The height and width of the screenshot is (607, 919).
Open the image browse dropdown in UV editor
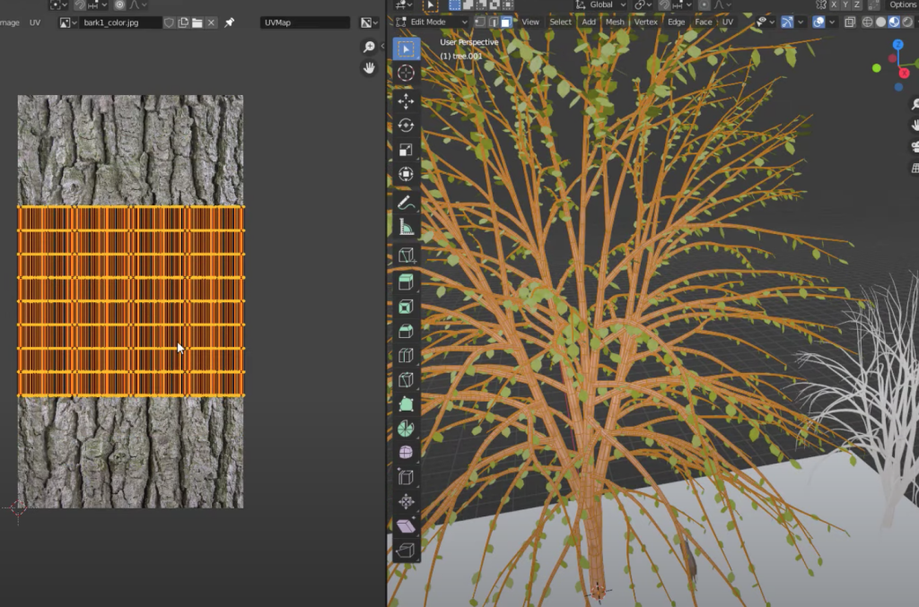click(68, 22)
